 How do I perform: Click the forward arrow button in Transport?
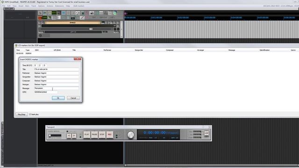(x=74, y=136)
